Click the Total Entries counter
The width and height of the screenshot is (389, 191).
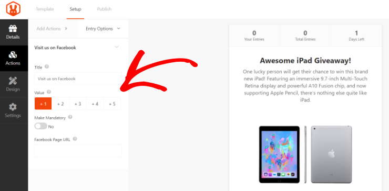click(305, 36)
